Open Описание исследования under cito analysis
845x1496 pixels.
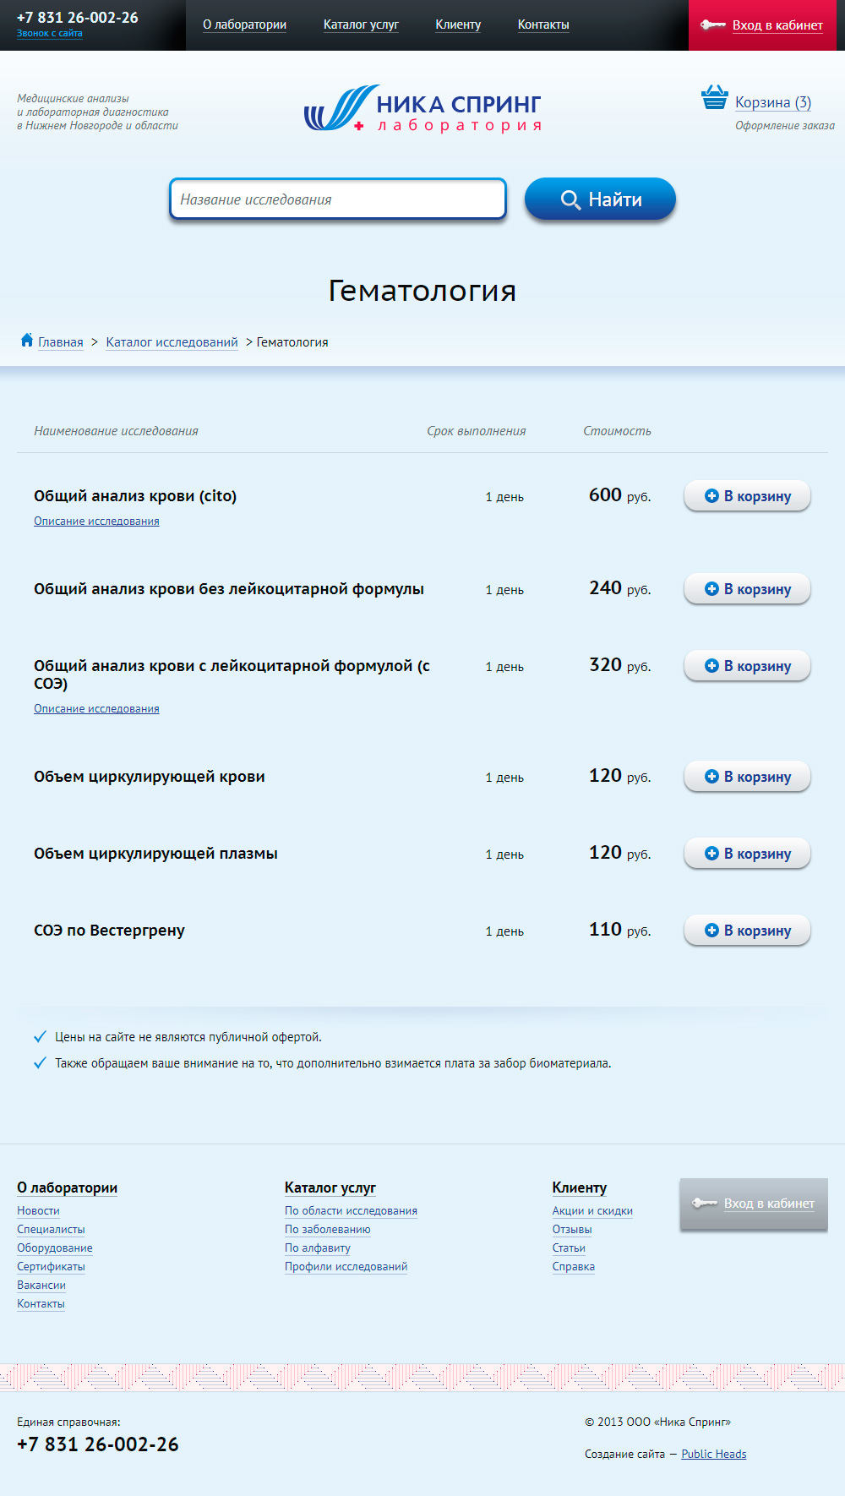click(x=96, y=521)
